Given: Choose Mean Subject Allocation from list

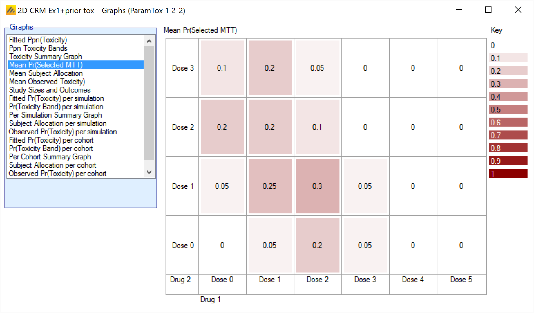Looking at the screenshot, I should (46, 73).
